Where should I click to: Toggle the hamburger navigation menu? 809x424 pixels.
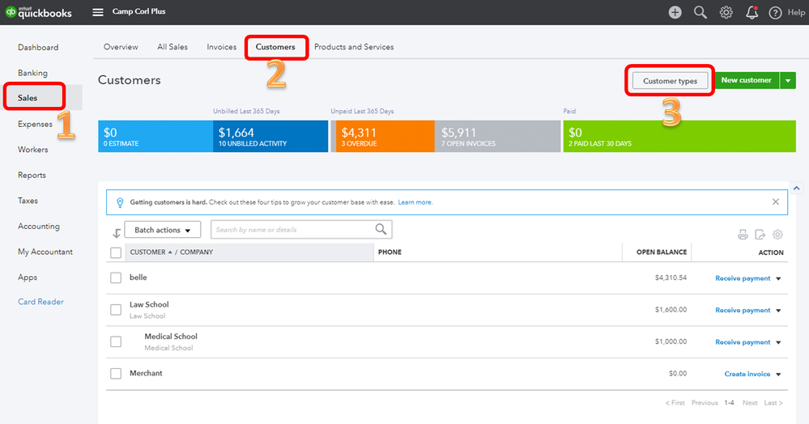98,12
